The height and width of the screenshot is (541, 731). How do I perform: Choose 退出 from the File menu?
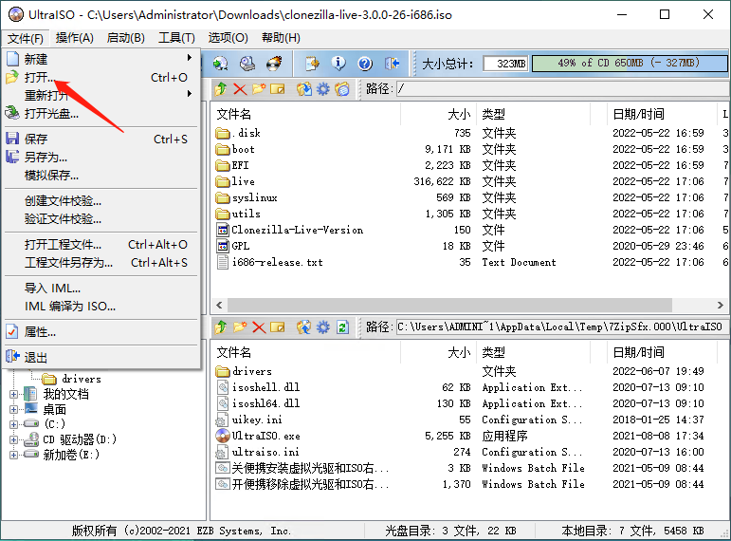pyautogui.click(x=101, y=358)
